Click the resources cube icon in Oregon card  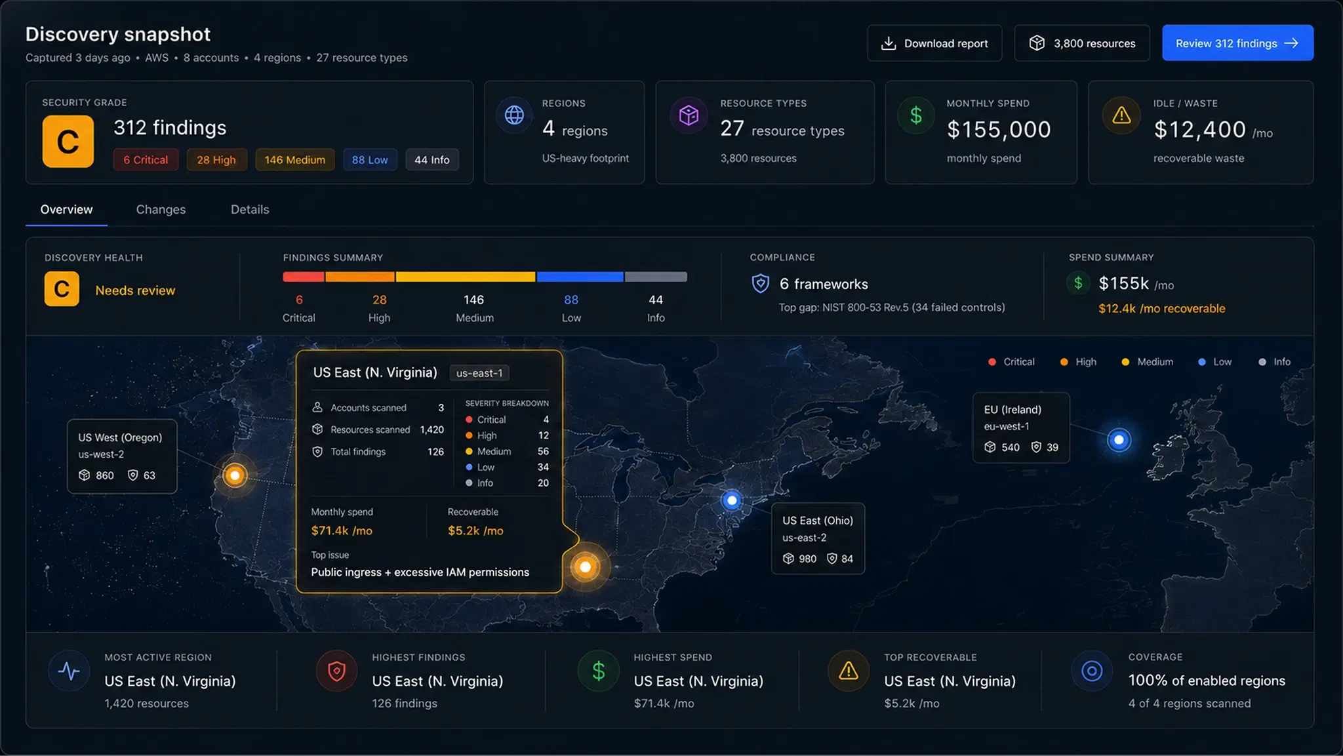pos(85,475)
